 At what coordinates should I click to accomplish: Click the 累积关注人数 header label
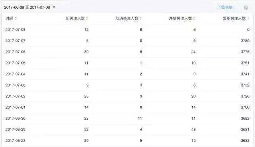(x=234, y=18)
